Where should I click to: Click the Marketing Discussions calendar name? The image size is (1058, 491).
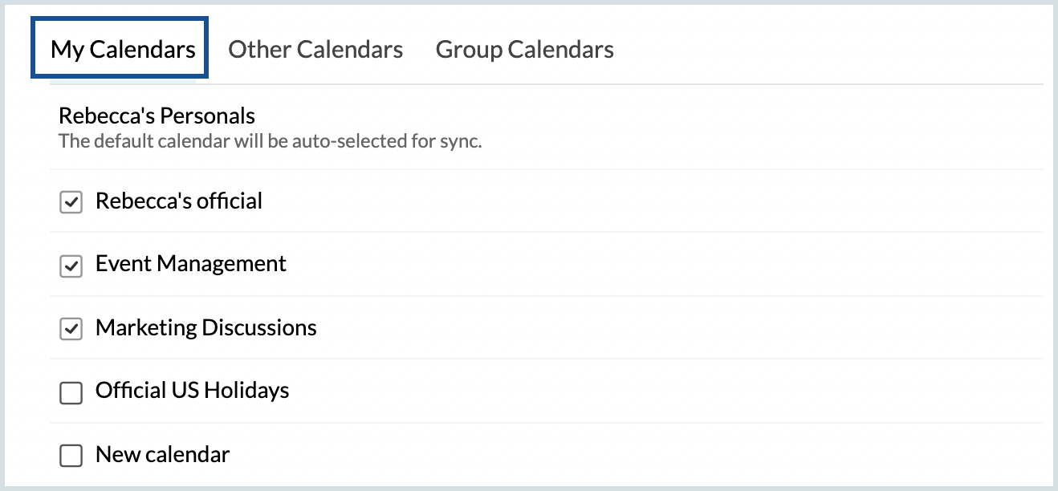(205, 327)
